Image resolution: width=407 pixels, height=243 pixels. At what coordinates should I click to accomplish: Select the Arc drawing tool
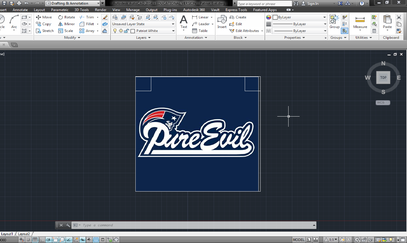14,22
